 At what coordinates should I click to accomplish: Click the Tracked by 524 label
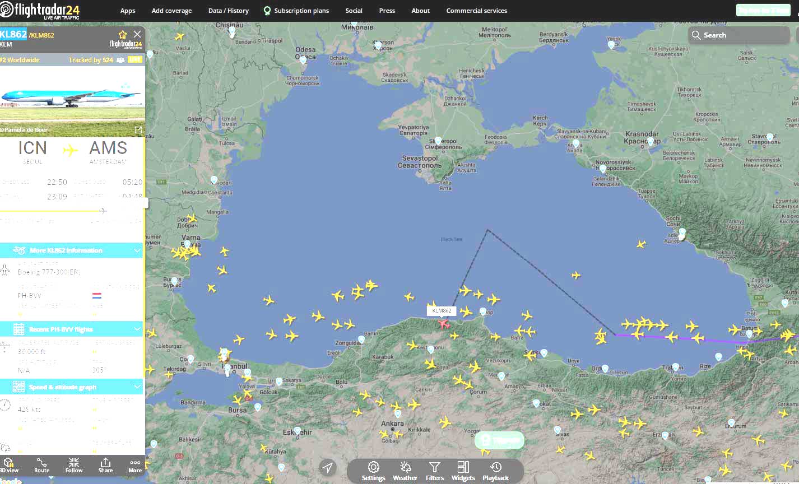coord(91,60)
